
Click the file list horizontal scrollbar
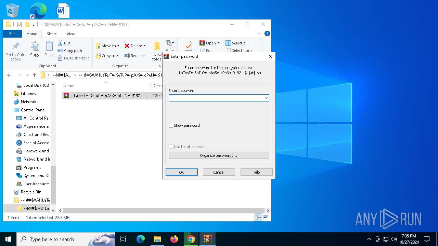pyautogui.click(x=164, y=211)
